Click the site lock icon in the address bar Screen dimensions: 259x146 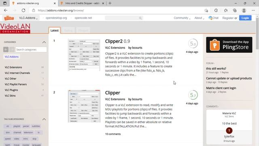click(34, 10)
